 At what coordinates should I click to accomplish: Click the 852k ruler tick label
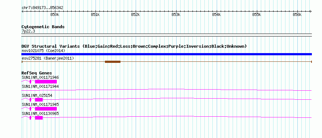click(x=136, y=14)
